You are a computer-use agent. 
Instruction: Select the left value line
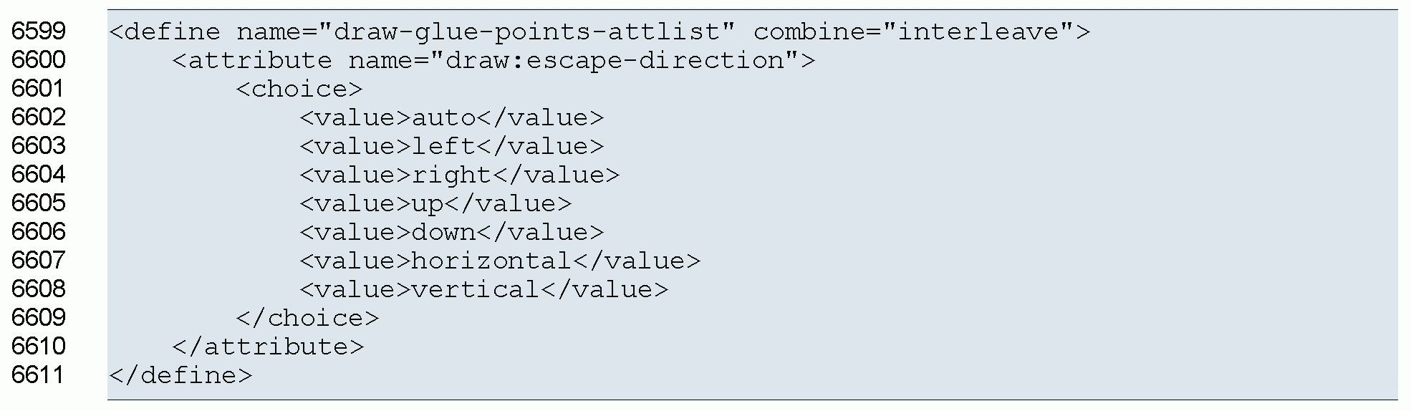pyautogui.click(x=451, y=147)
